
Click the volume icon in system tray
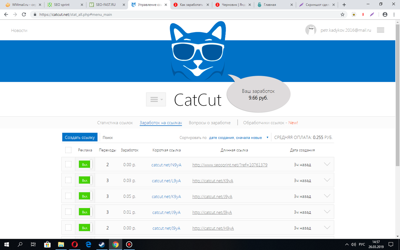pos(354,244)
